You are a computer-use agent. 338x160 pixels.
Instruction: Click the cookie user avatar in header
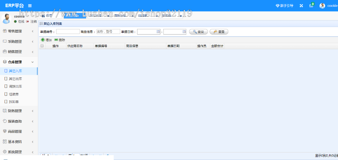click(x=322, y=6)
